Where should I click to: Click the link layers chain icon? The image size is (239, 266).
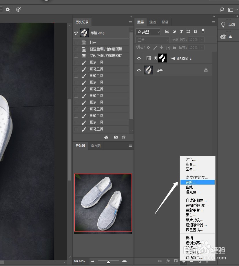point(160,261)
